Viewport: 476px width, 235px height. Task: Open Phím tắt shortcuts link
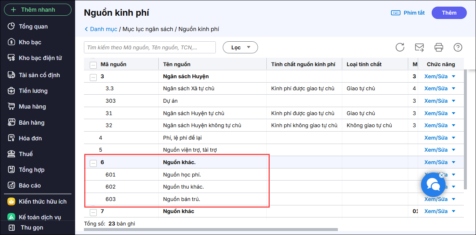point(414,13)
